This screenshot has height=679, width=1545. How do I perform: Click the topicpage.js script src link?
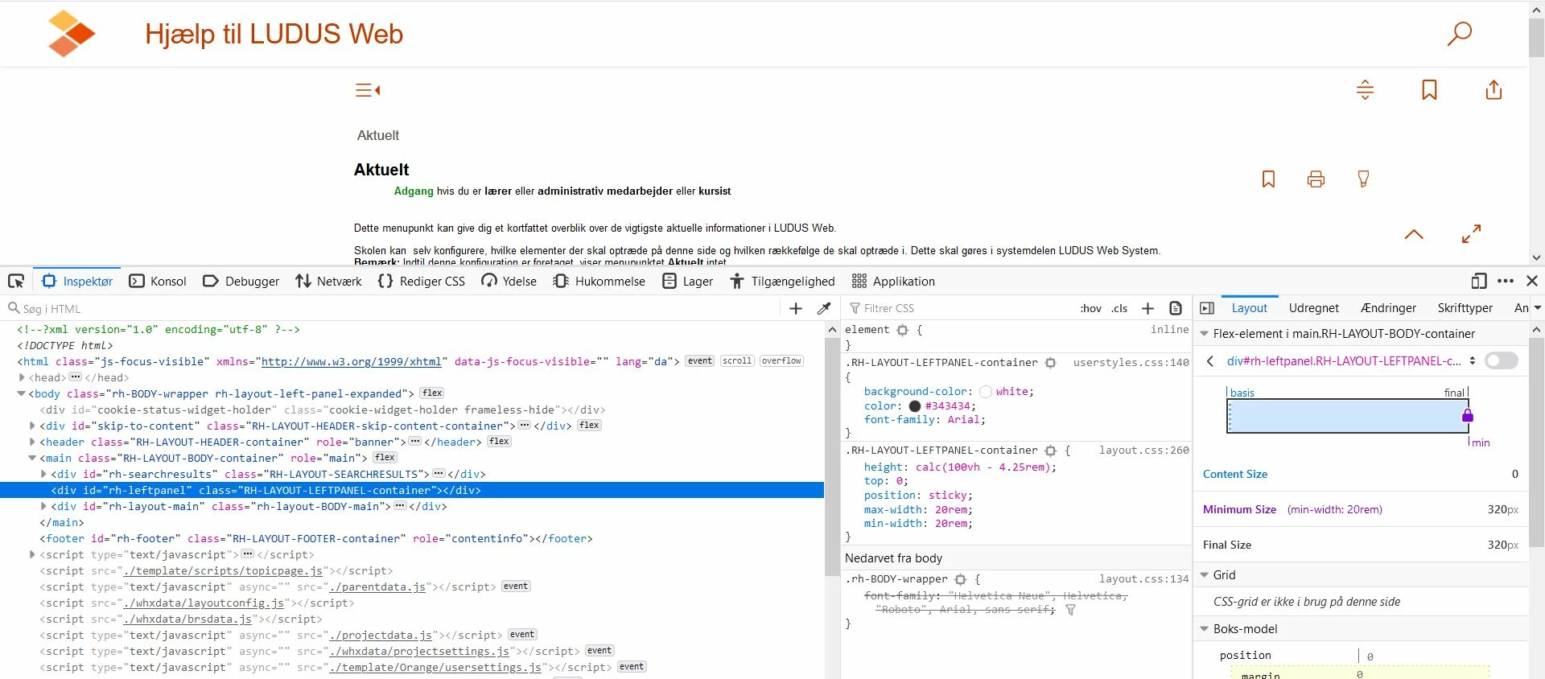[x=223, y=571]
